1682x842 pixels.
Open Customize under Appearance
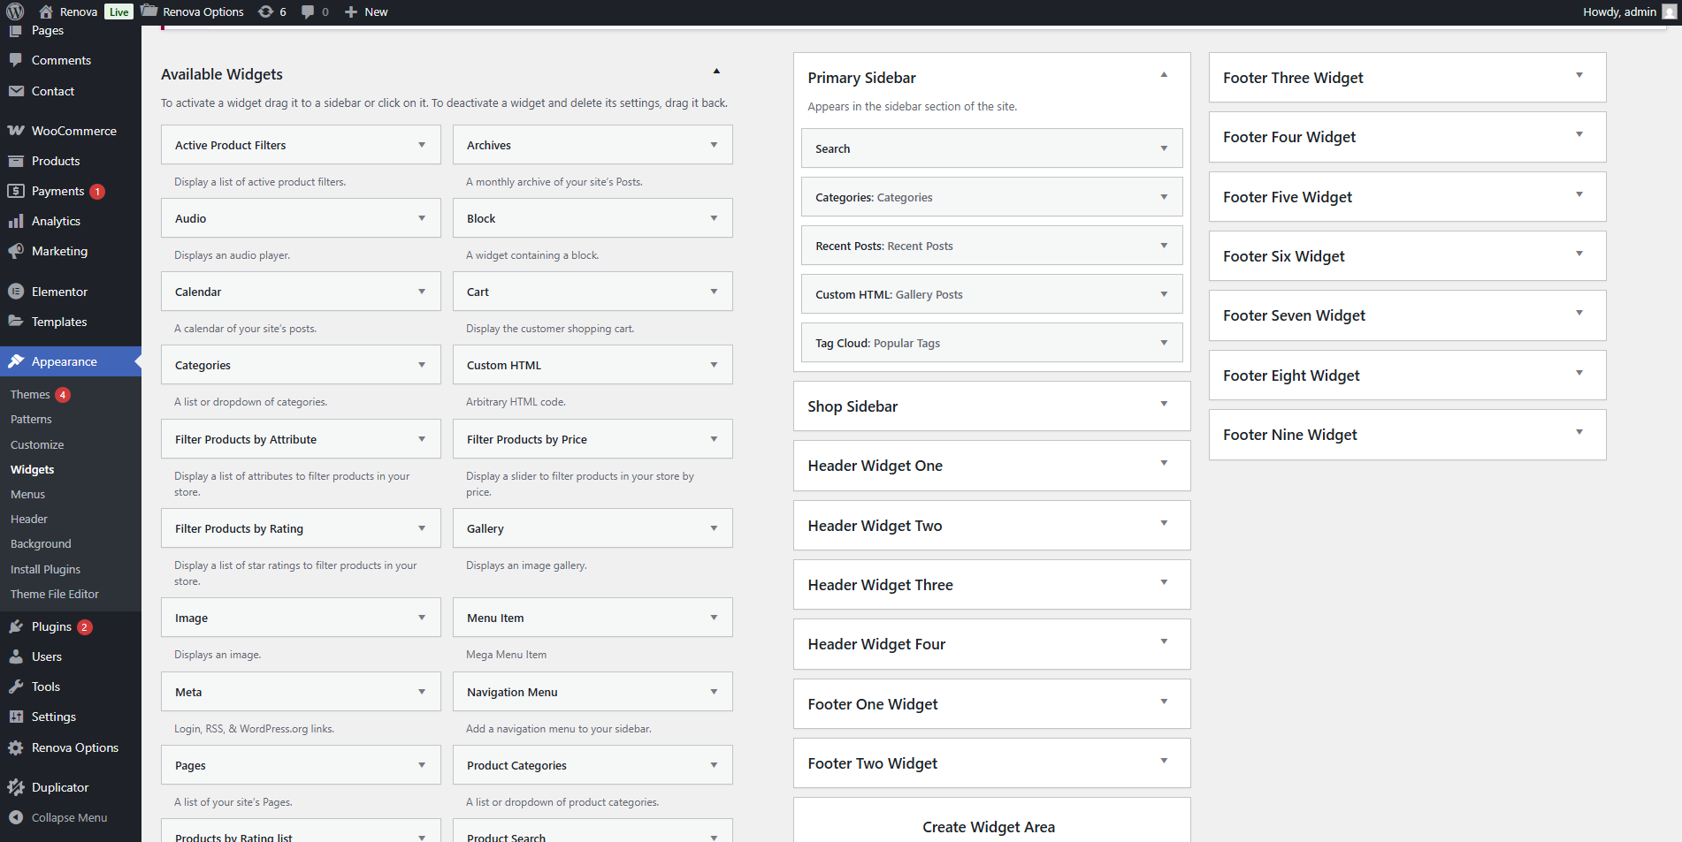click(37, 444)
